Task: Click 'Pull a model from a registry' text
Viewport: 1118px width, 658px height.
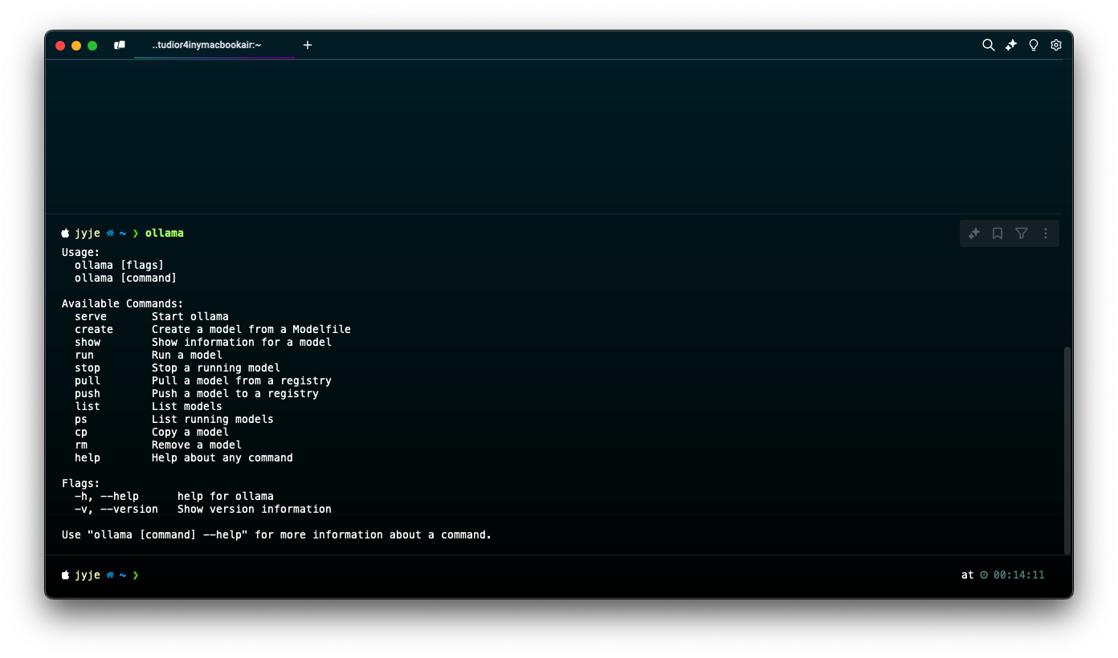Action: (x=242, y=380)
